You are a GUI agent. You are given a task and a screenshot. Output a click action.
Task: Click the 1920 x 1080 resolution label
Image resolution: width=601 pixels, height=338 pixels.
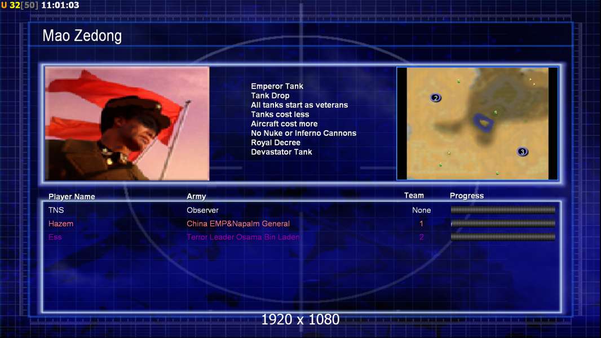[300, 319]
